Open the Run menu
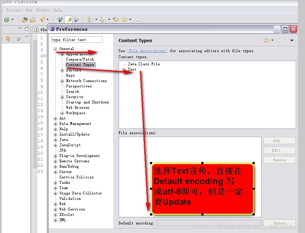Image resolution: width=305 pixels, height=233 pixels. tap(29, 10)
